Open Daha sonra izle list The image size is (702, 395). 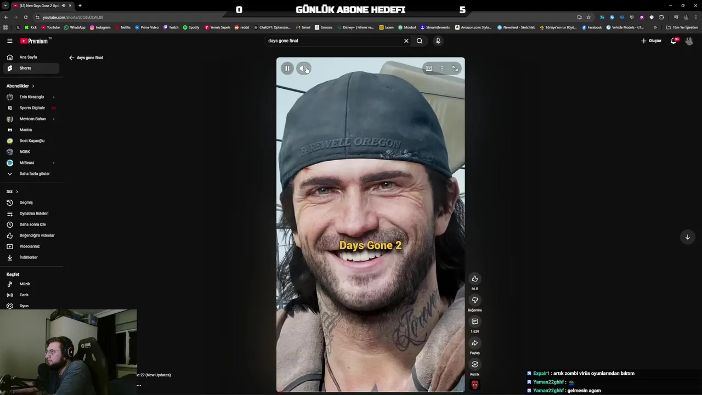(x=30, y=224)
